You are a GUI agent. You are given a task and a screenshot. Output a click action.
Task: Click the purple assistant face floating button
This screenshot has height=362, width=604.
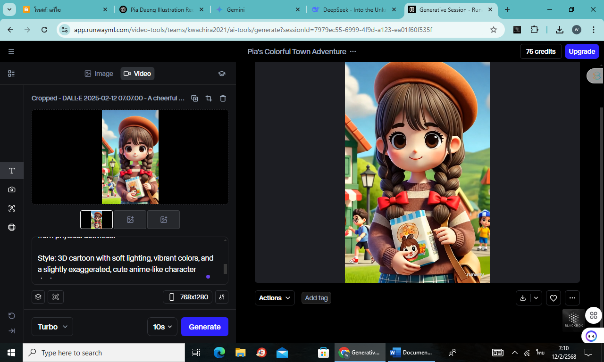pyautogui.click(x=591, y=336)
